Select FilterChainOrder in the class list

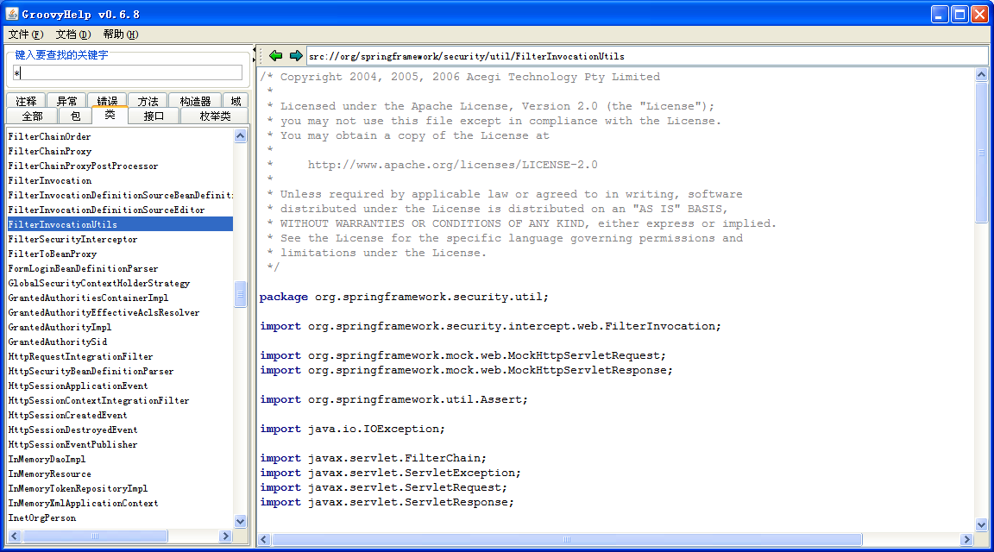(120, 136)
